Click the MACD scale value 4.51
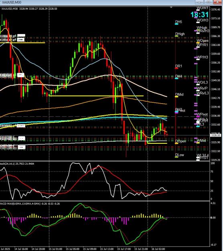Image resolution: width=223 pixels, height=251 pixels. [213, 203]
